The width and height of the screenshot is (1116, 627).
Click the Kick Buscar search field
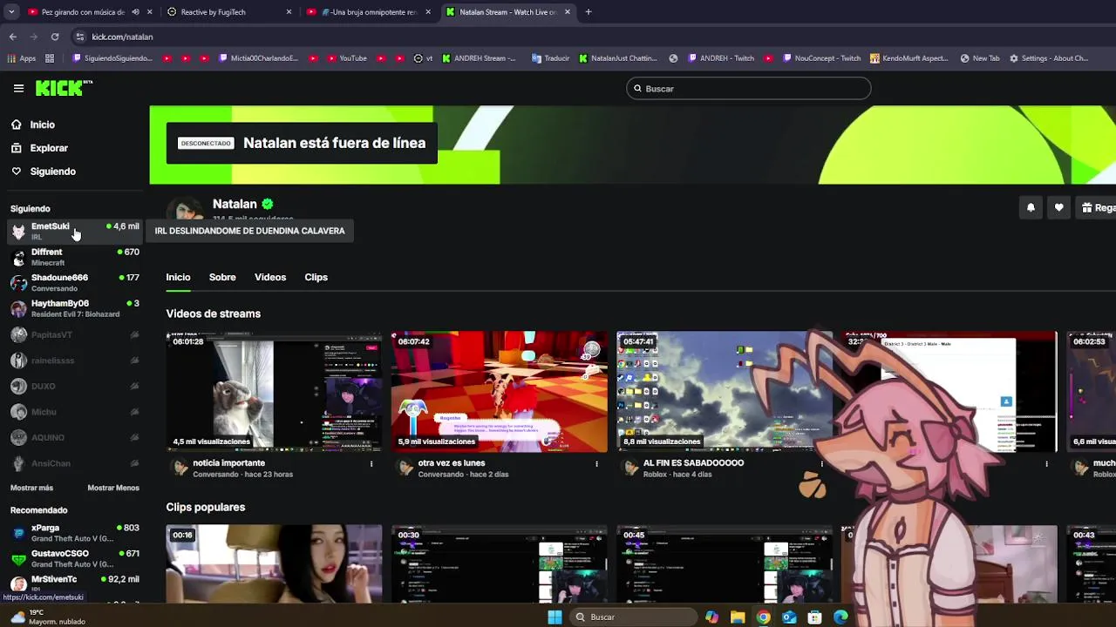[x=749, y=89]
